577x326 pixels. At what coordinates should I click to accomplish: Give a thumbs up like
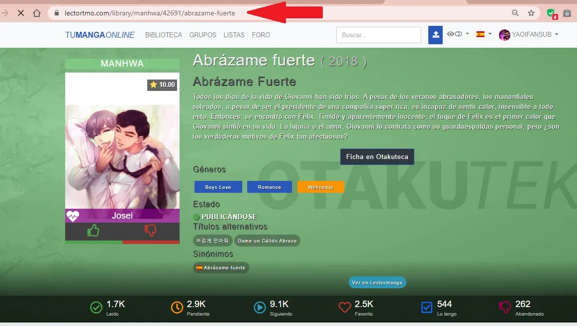point(94,231)
